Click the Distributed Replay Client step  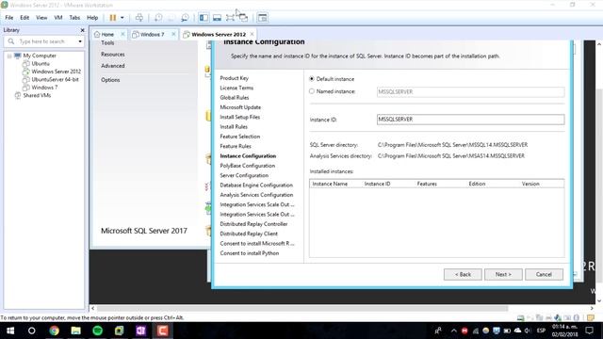pos(249,234)
